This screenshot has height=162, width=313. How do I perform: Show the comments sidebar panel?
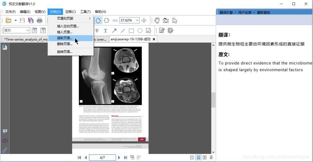pyautogui.click(x=5, y=131)
